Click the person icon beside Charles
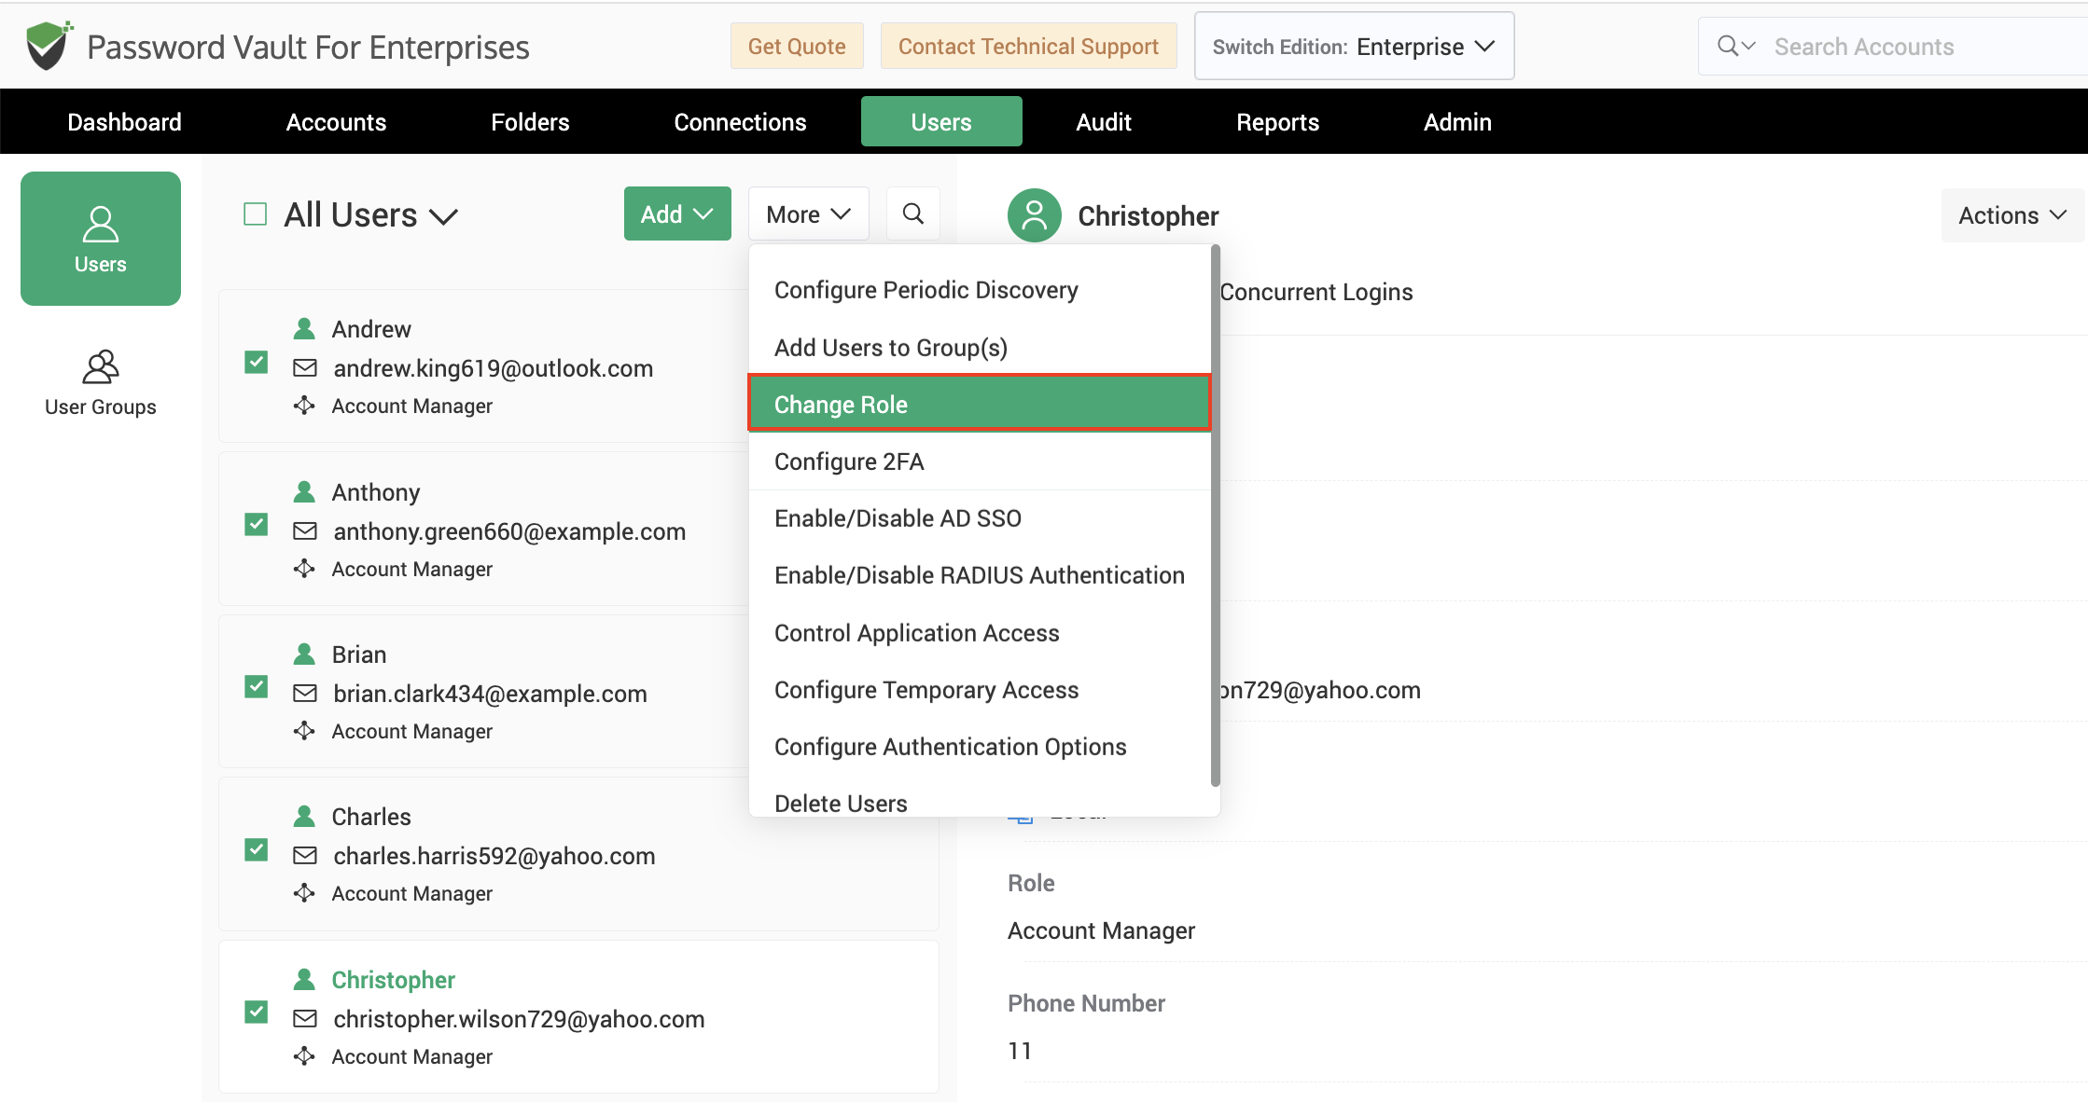Viewport: 2088px width, 1102px height. 304,817
